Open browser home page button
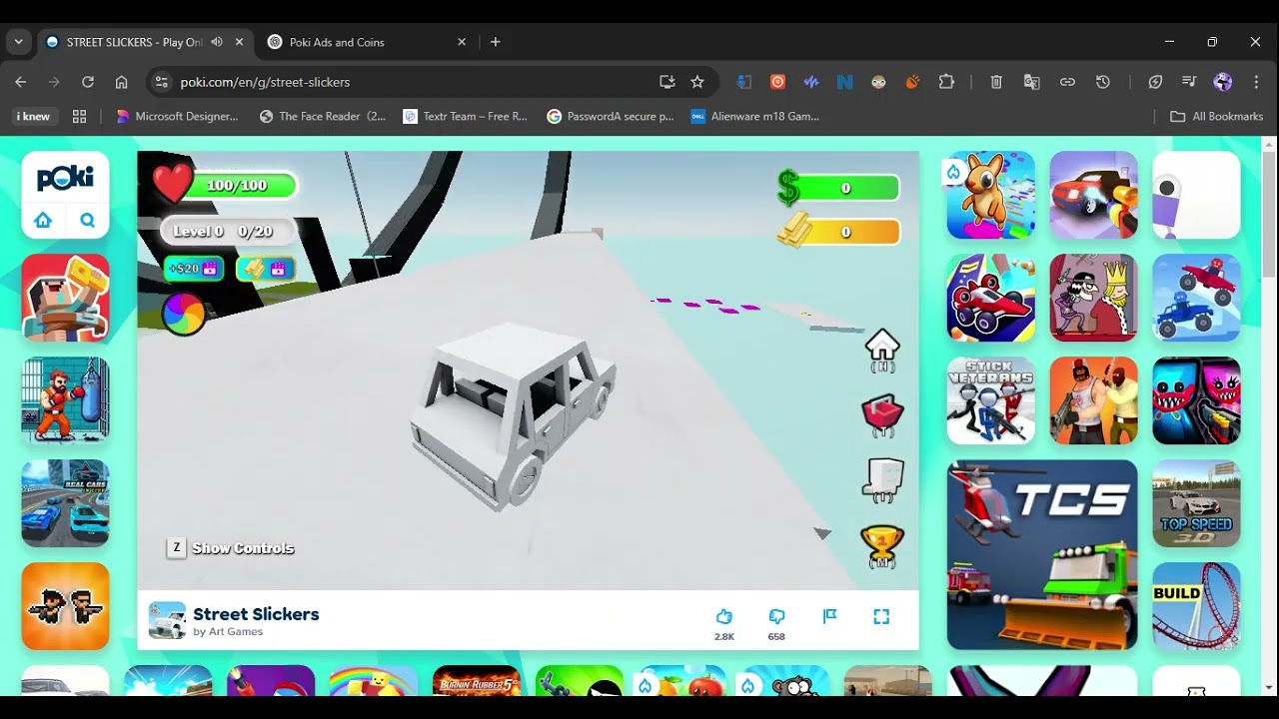The height and width of the screenshot is (719, 1279). (121, 82)
